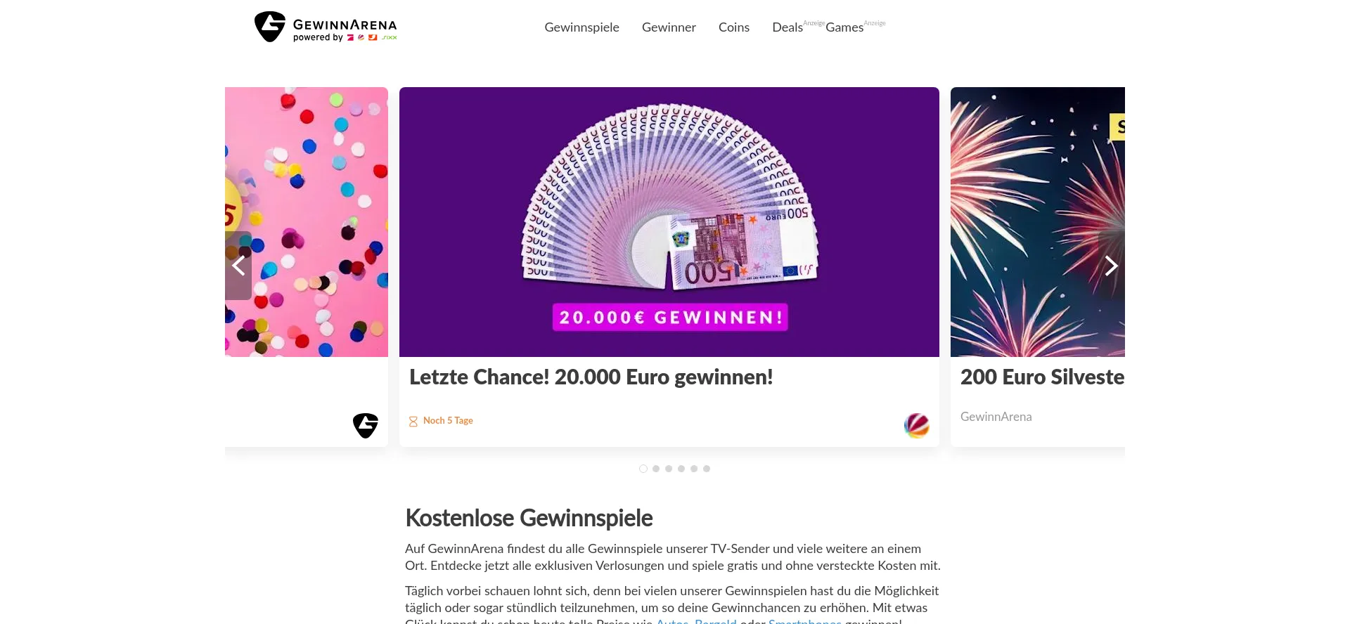Screen dimensions: 1350x624
Task: Open 'Letzte Chance! 20.000 Euro gewinnen!'
Action: click(591, 377)
